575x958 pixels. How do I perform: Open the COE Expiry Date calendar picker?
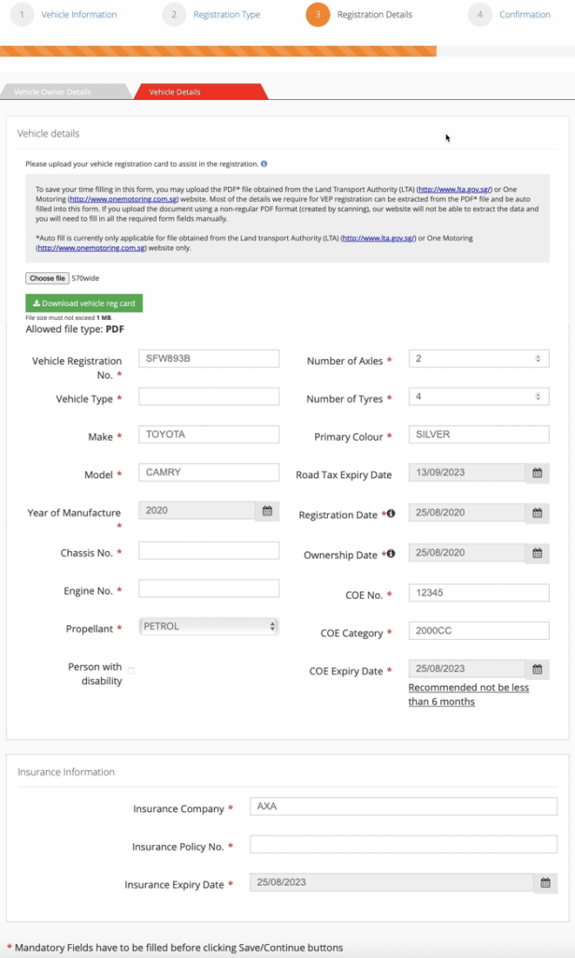(x=538, y=668)
